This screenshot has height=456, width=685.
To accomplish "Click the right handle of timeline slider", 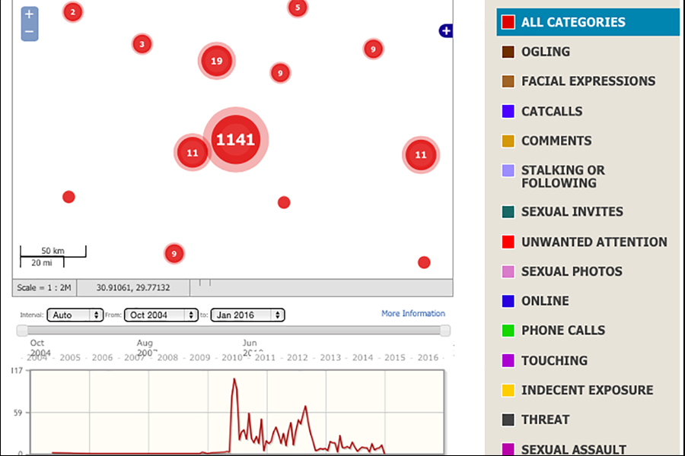I will pos(444,331).
